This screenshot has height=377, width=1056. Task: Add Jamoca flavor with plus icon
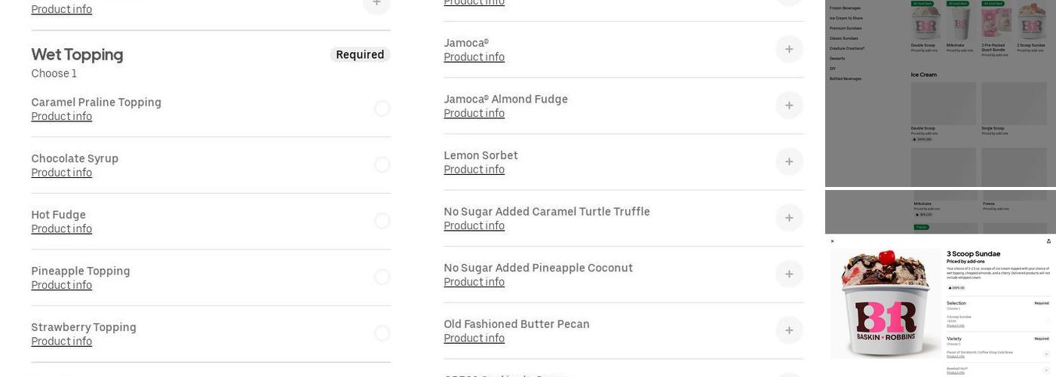pyautogui.click(x=789, y=49)
